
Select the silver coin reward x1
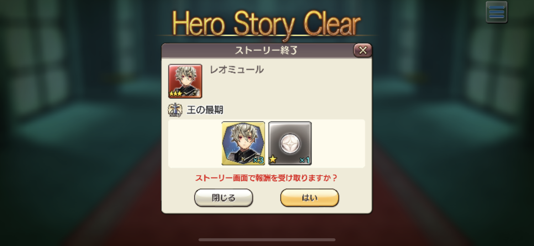coord(290,143)
